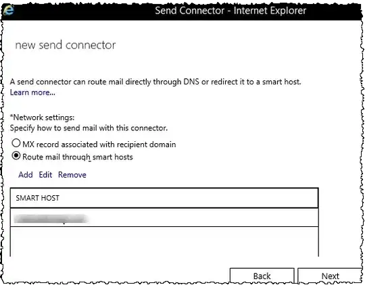Click the SMART HOST column header
The height and width of the screenshot is (287, 365).
(164, 198)
